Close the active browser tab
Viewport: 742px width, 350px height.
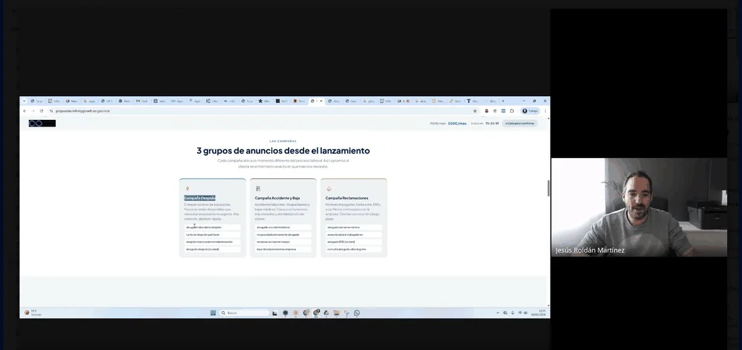pos(321,100)
